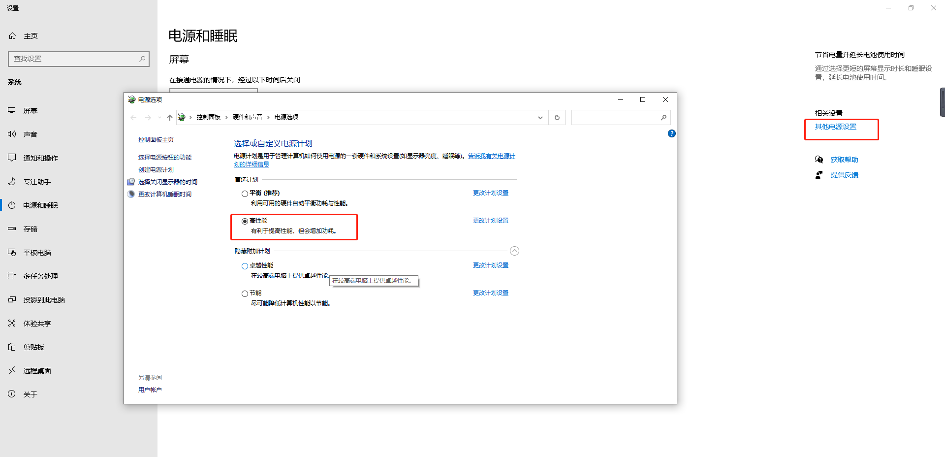Select the 平衡 (推荐) power plan
This screenshot has height=457, width=945.
(x=245, y=194)
